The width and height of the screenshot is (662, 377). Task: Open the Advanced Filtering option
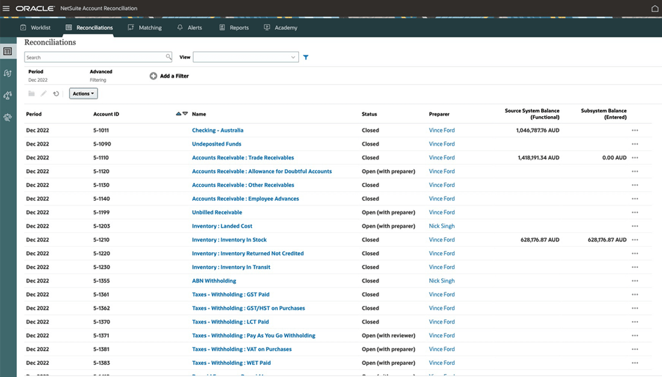[x=101, y=76]
